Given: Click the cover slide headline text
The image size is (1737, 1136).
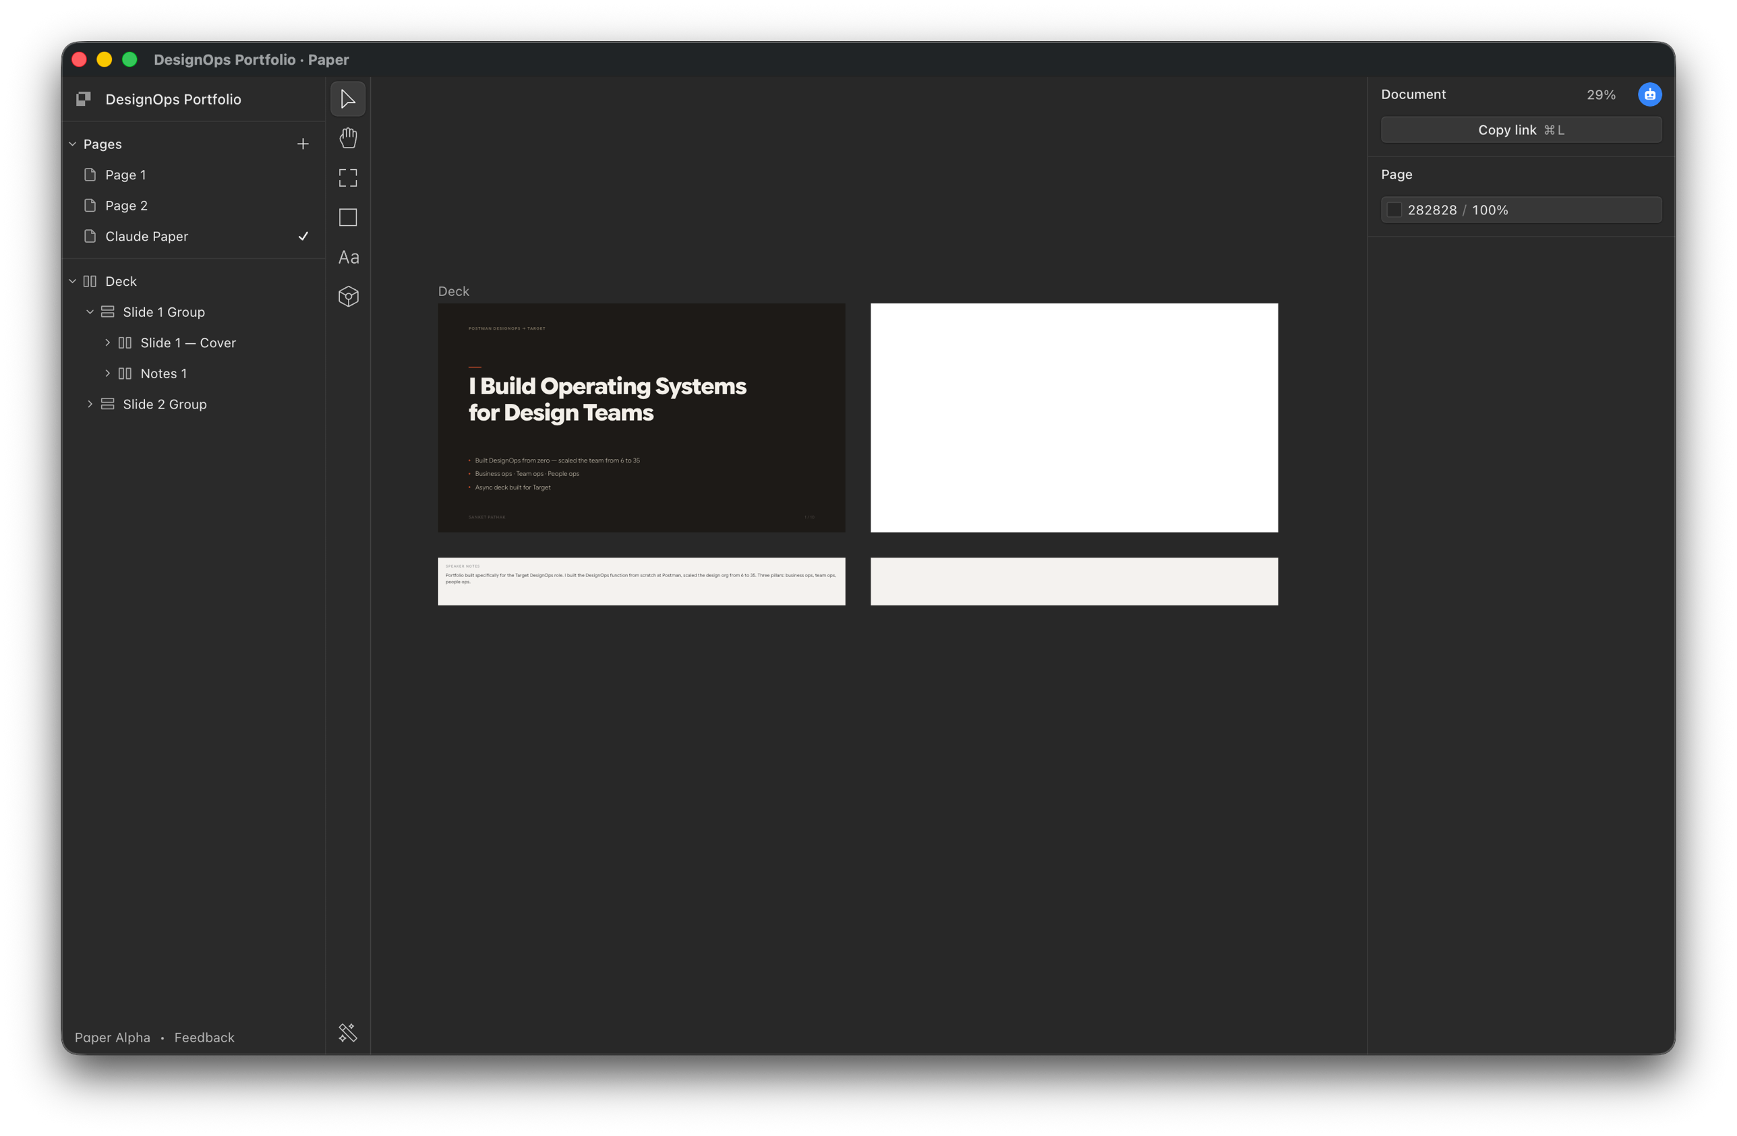Looking at the screenshot, I should pos(608,399).
